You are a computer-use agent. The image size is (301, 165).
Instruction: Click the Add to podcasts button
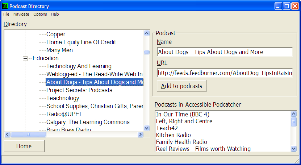click(x=181, y=86)
